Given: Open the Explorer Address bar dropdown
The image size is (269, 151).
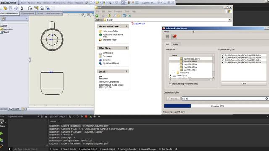Looking at the screenshot, I should click(x=229, y=20).
